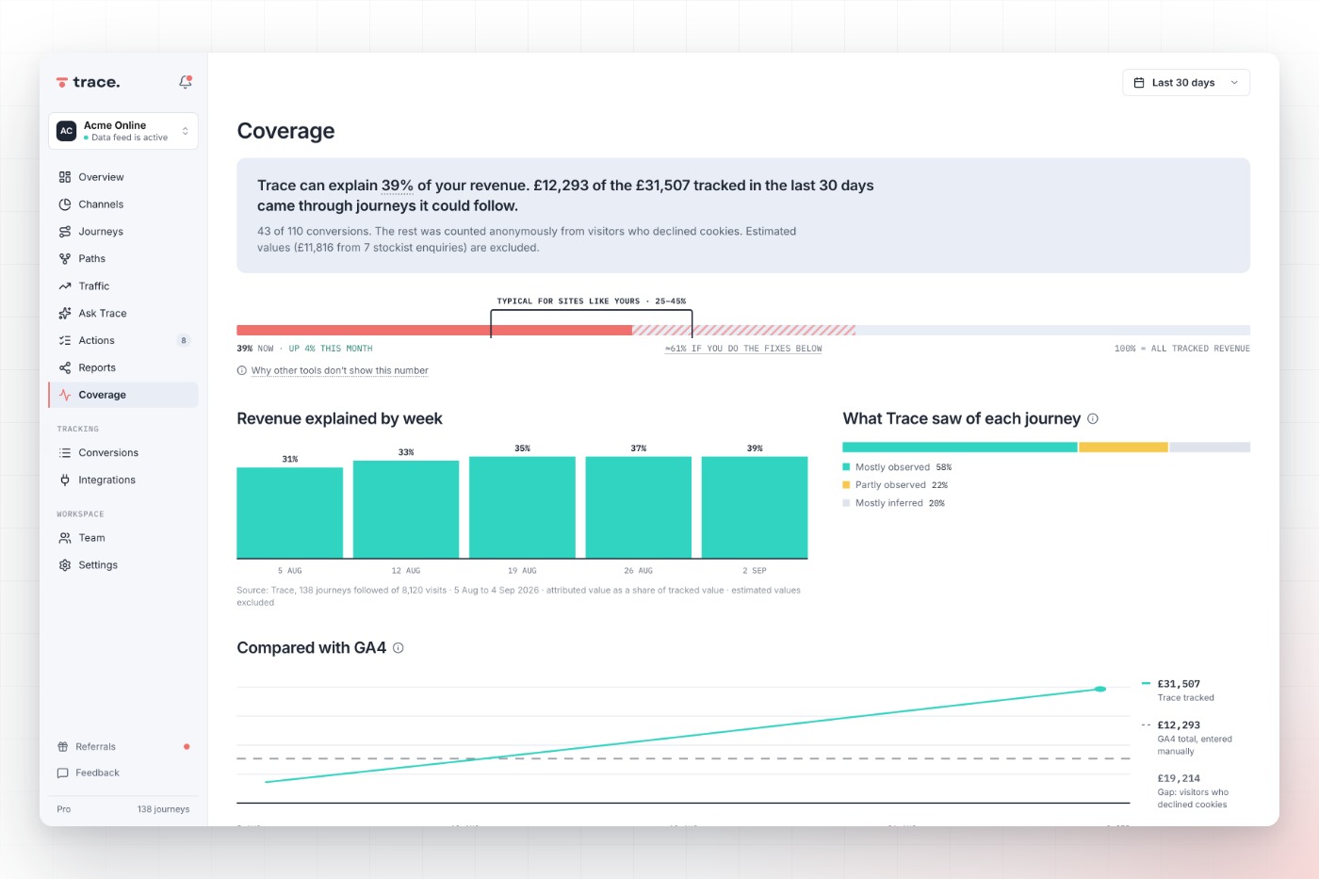The image size is (1319, 879).
Task: Click the Team people icon
Action: pos(65,538)
